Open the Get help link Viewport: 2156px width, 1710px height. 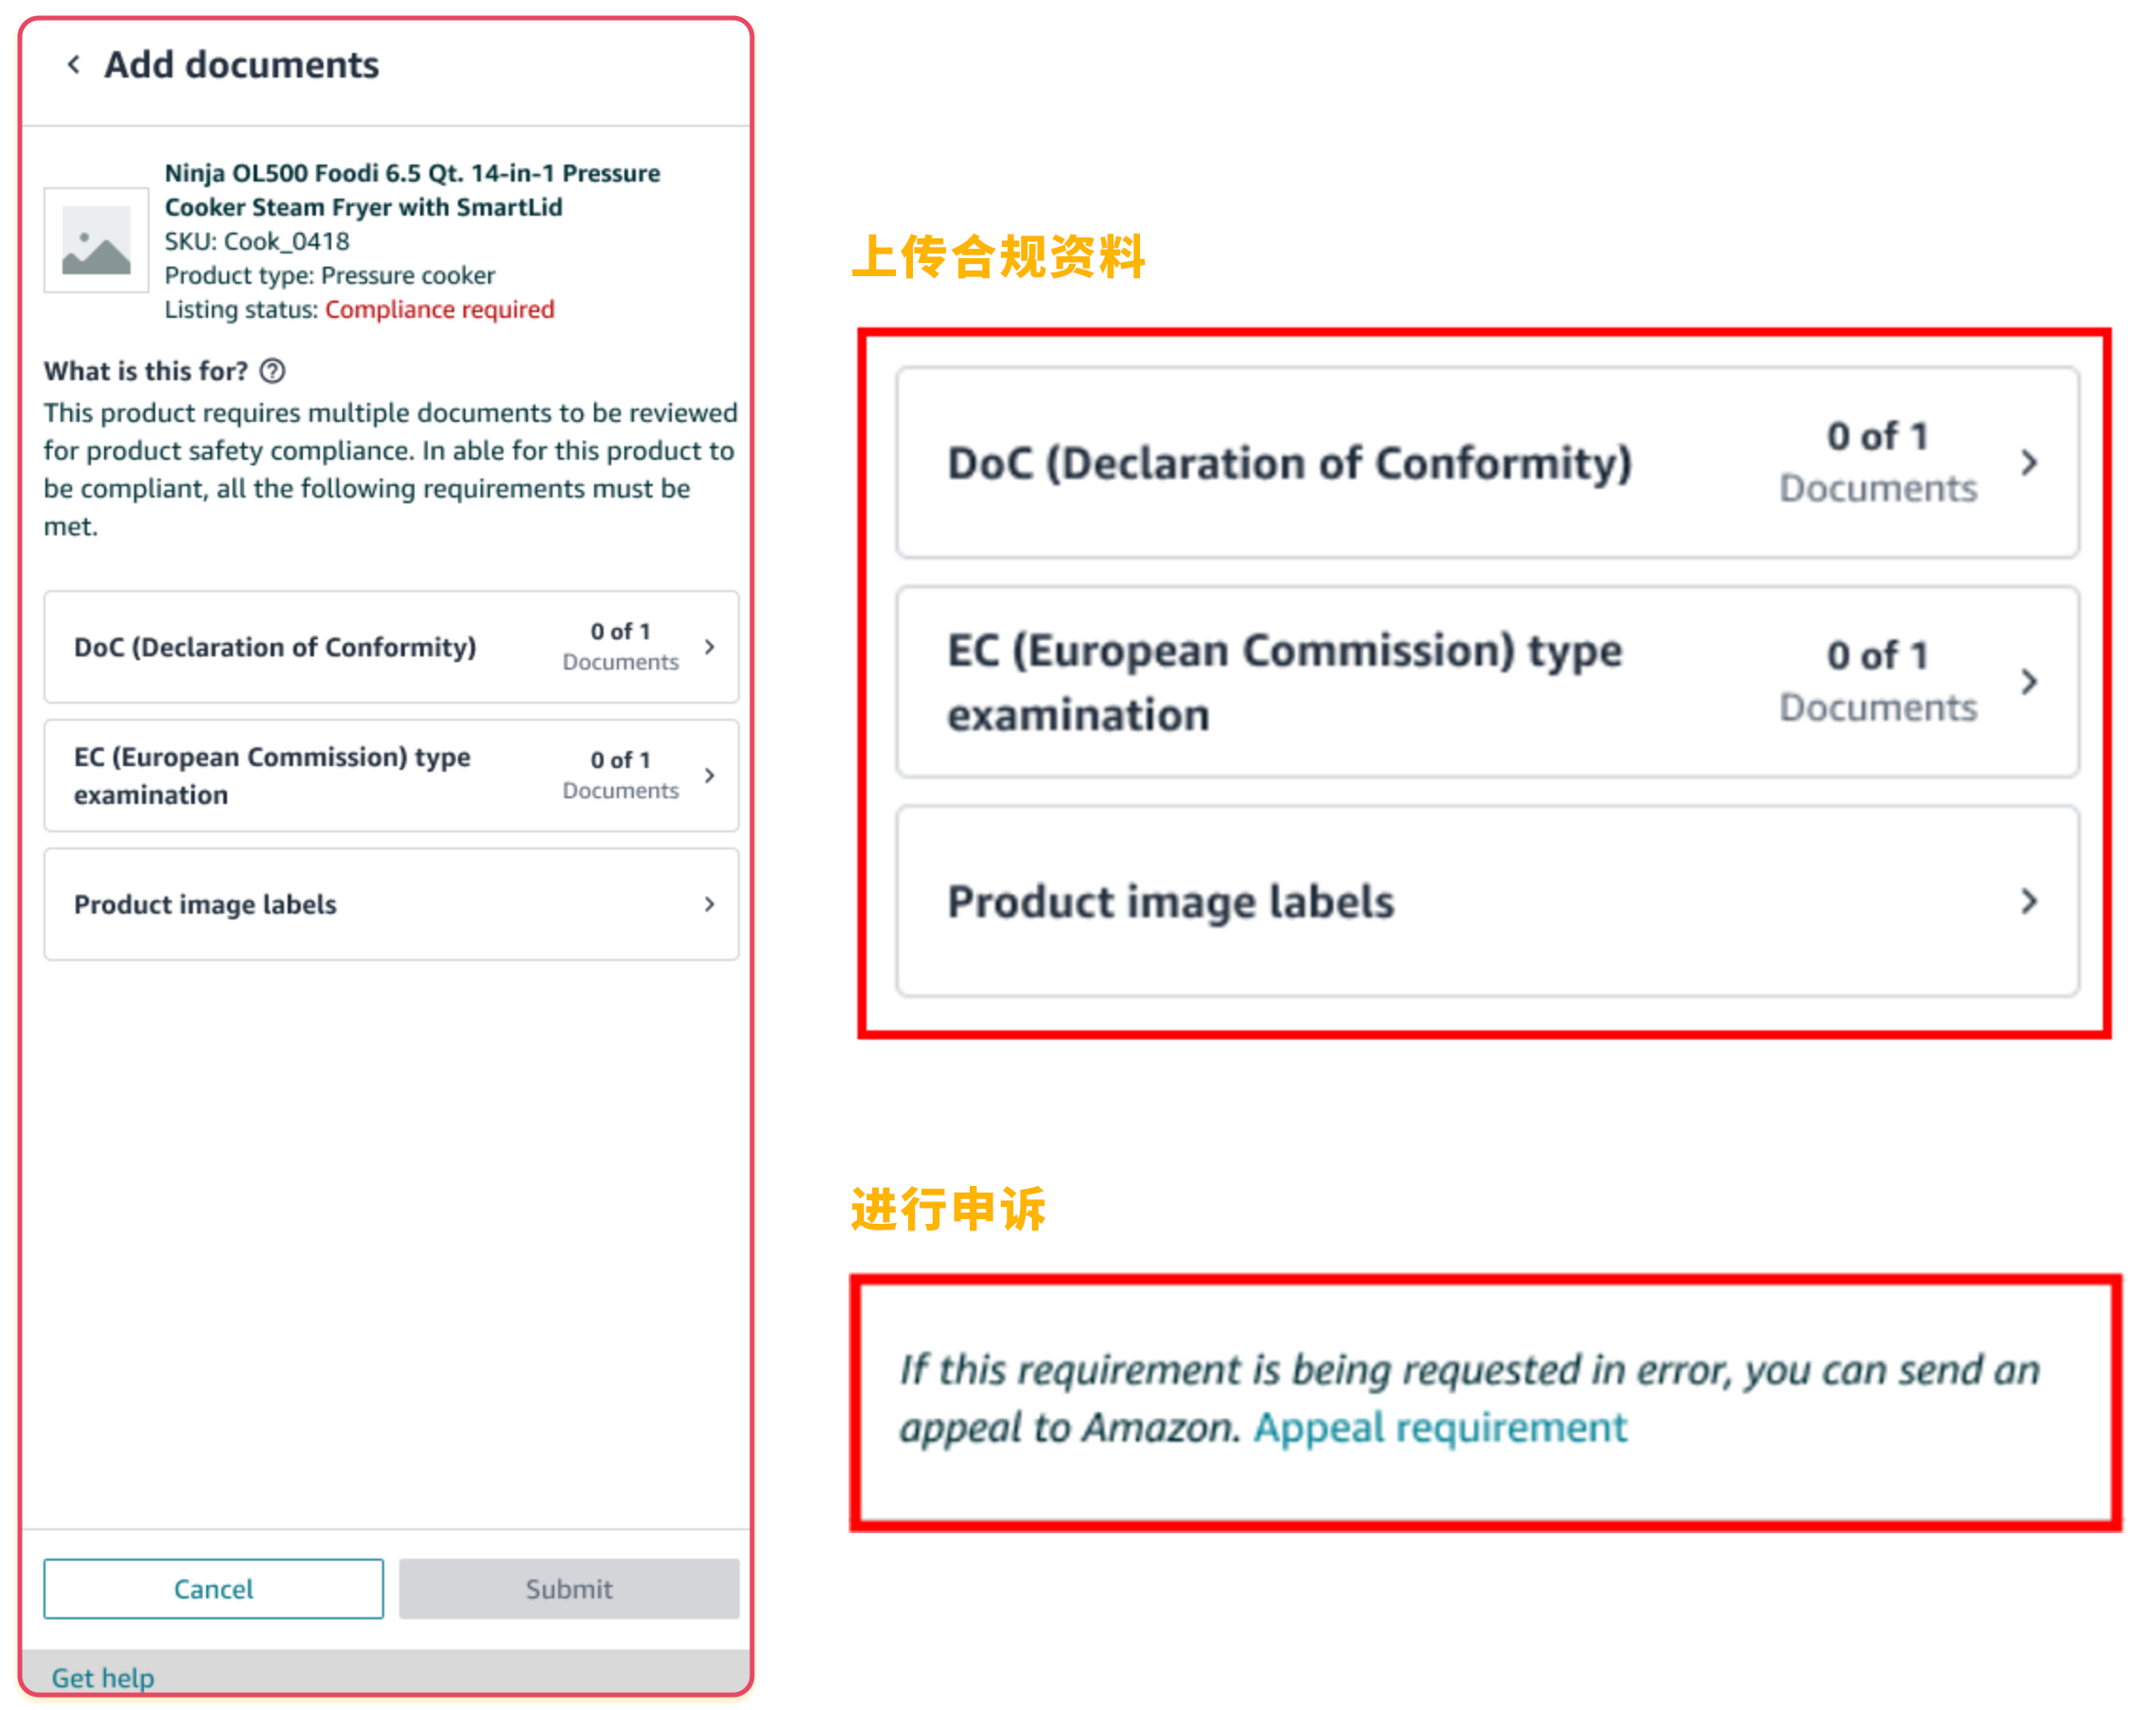pyautogui.click(x=103, y=1677)
